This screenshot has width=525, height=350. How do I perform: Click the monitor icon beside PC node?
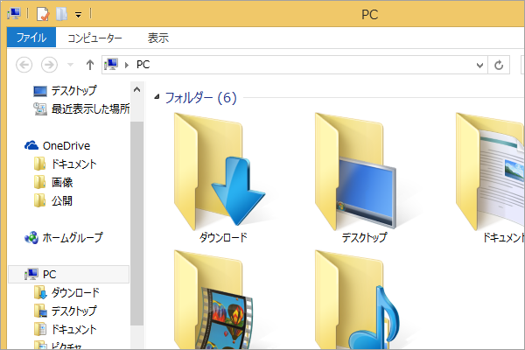(x=31, y=274)
